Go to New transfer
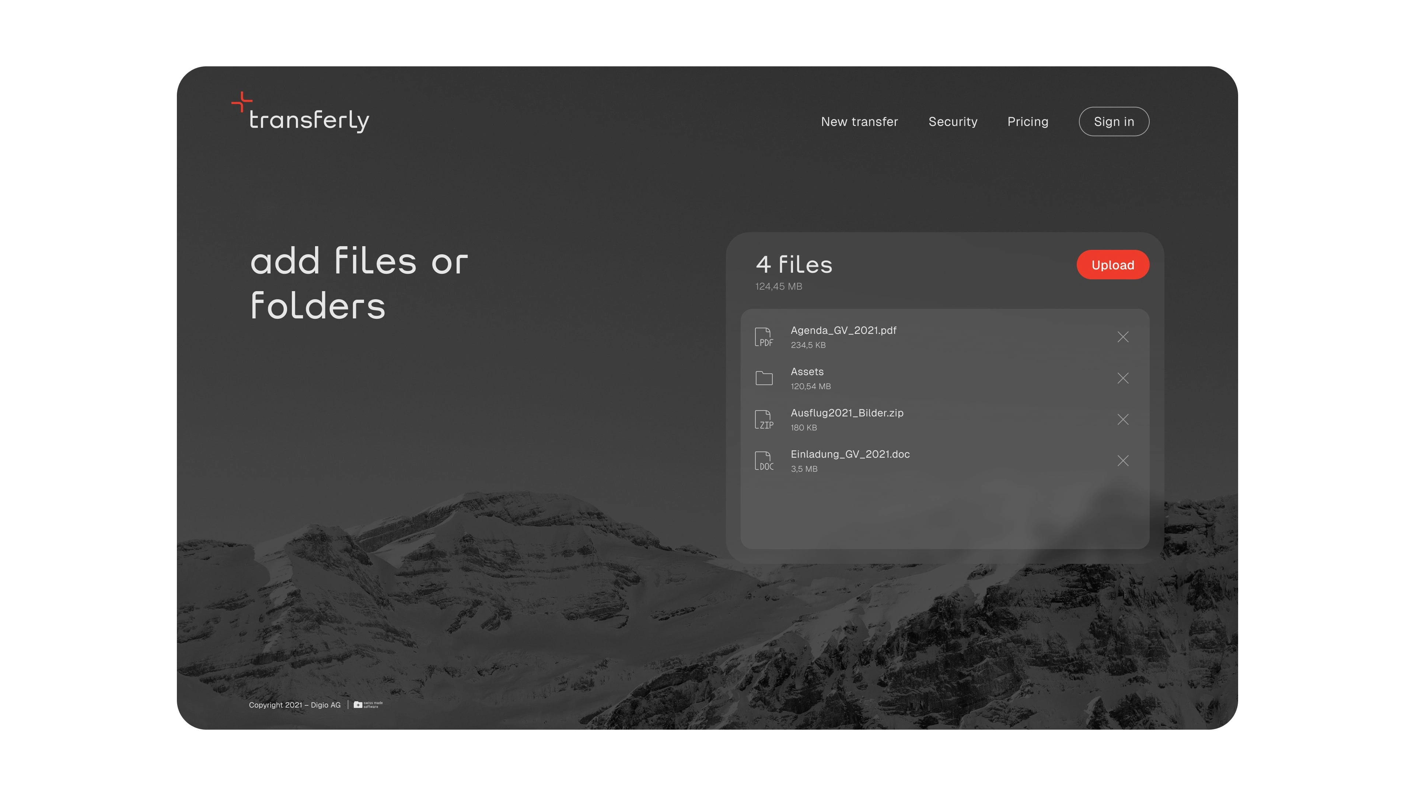This screenshot has width=1415, height=796. [859, 121]
